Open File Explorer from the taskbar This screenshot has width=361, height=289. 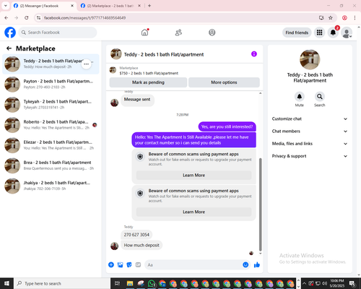pos(130,283)
